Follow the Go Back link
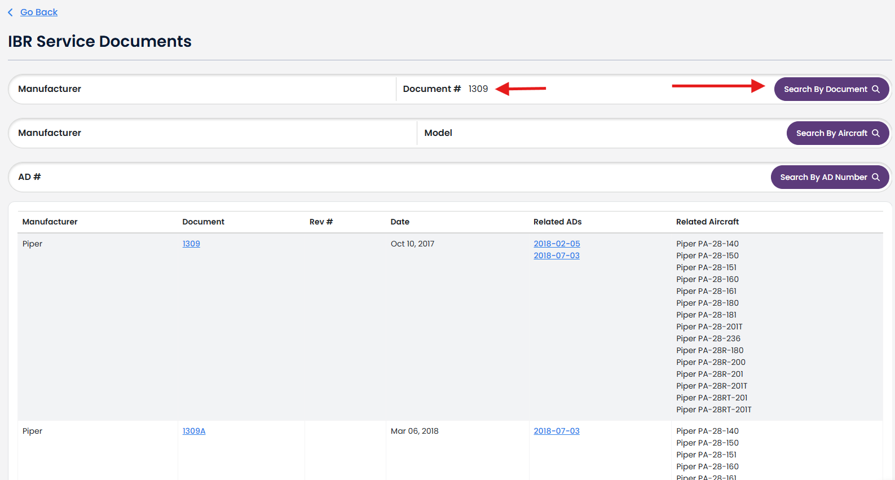 pyautogui.click(x=39, y=12)
